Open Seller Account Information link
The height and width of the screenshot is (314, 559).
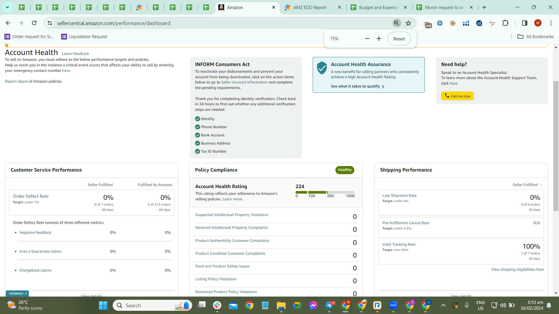[245, 82]
